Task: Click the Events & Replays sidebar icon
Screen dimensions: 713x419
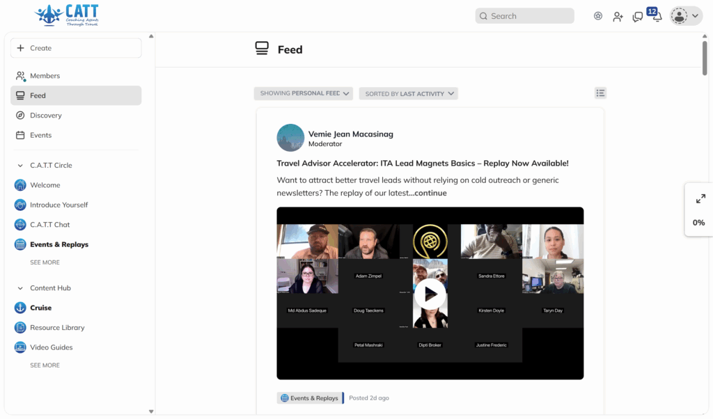Action: click(20, 244)
